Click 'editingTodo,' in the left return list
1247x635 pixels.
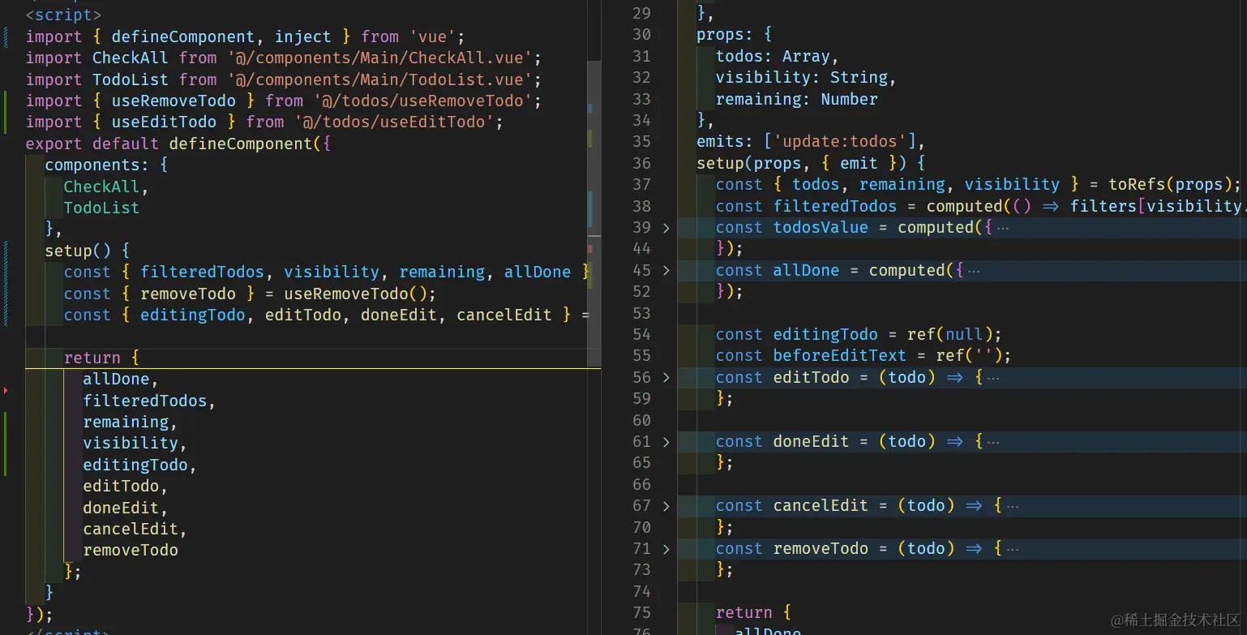click(x=140, y=465)
